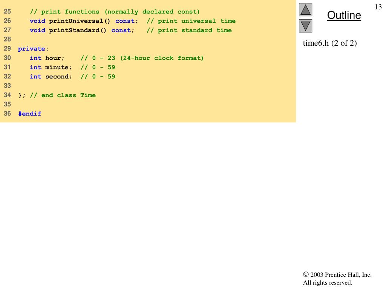Click the '// print universal time' comment
The width and height of the screenshot is (386, 290).
pos(191,21)
